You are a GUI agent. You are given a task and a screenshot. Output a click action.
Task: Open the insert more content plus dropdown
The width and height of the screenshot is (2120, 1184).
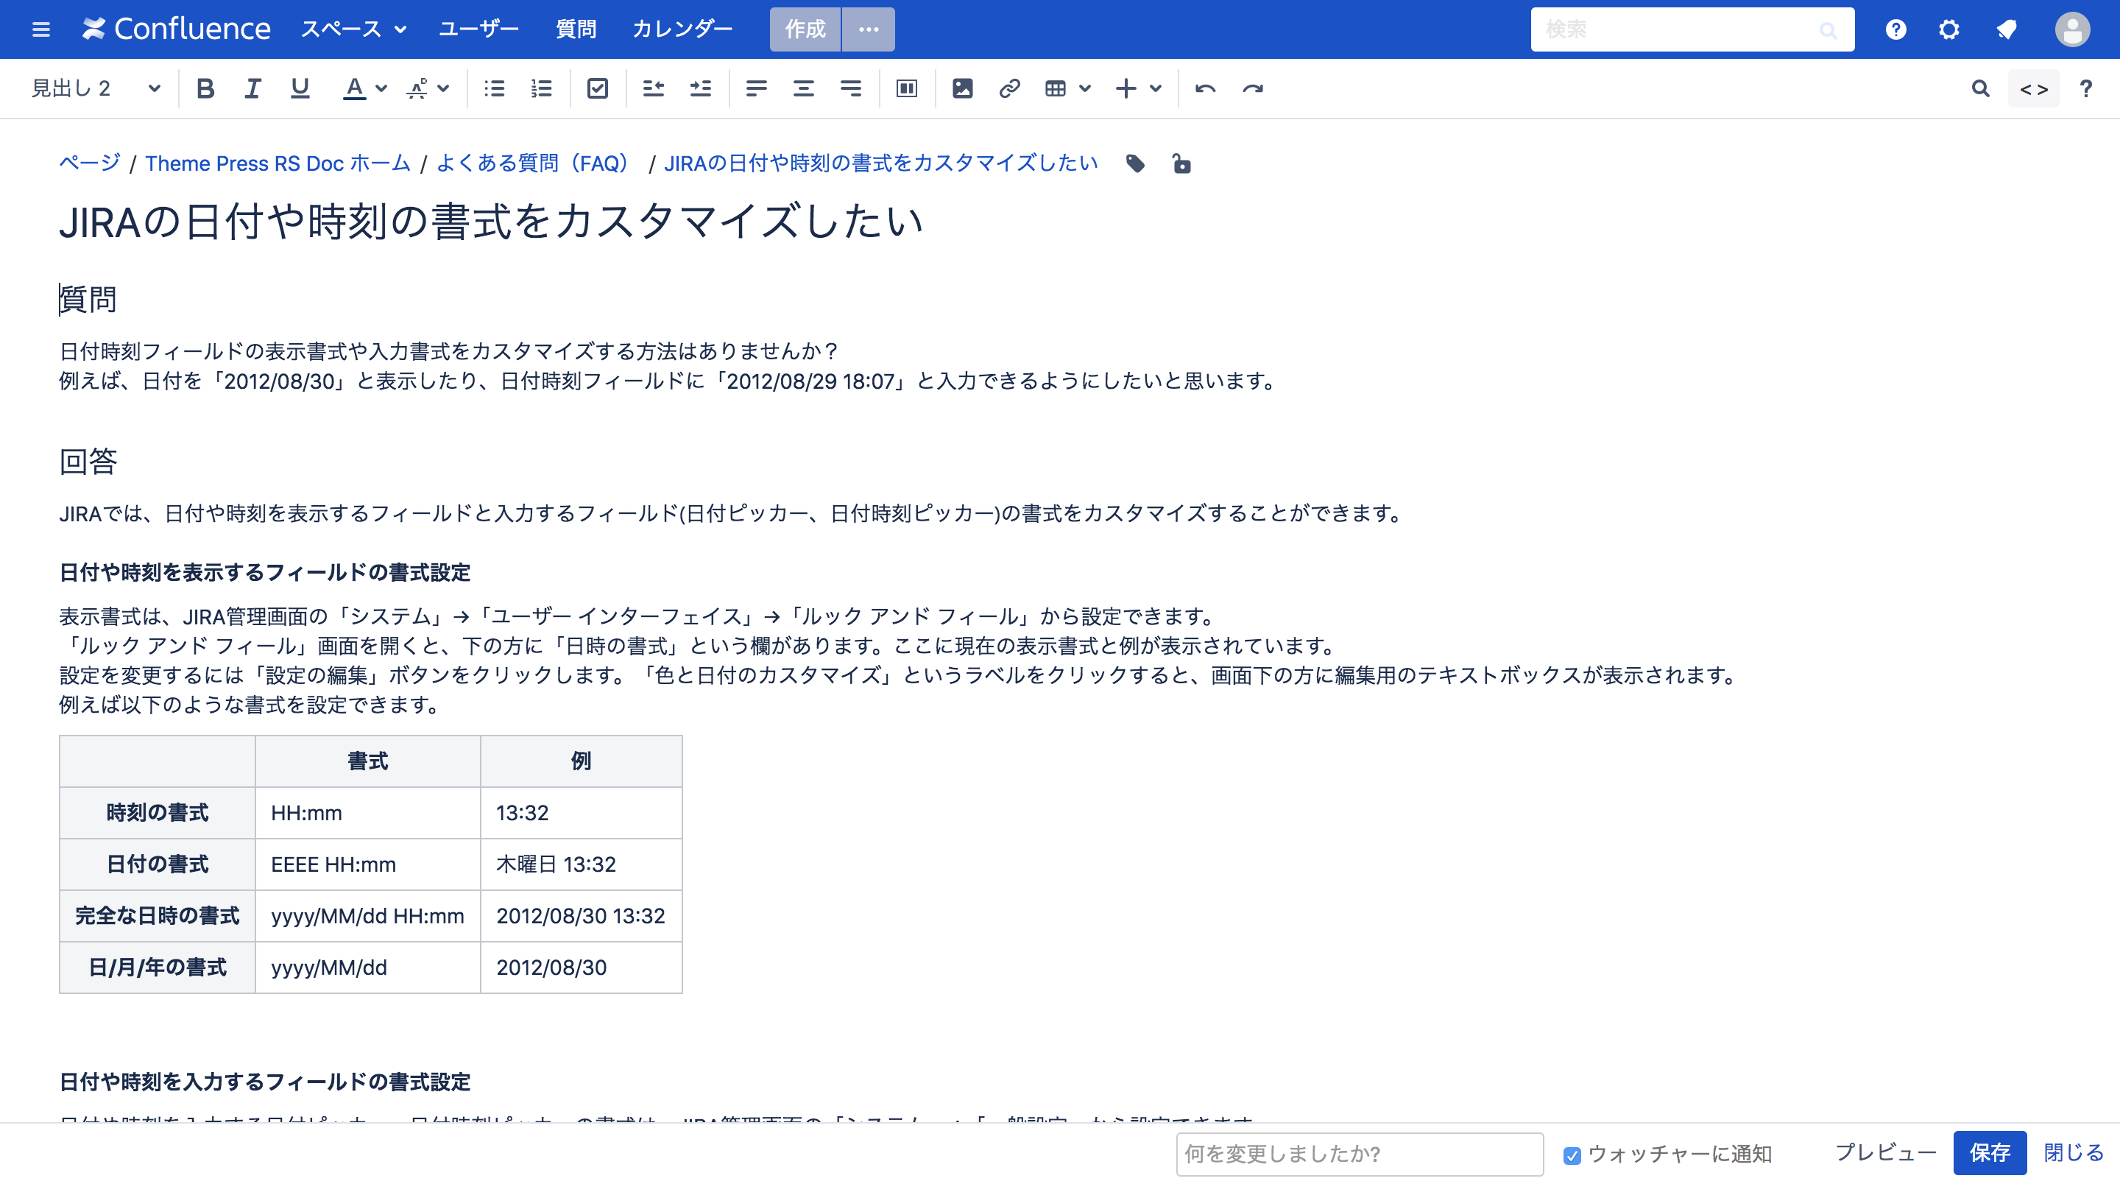click(x=1138, y=88)
